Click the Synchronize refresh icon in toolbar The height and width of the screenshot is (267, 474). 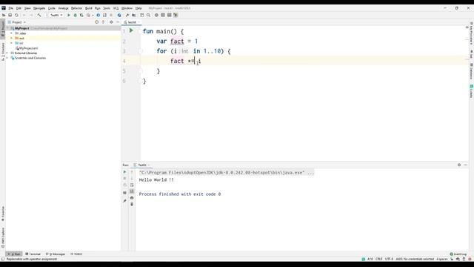coord(16,15)
